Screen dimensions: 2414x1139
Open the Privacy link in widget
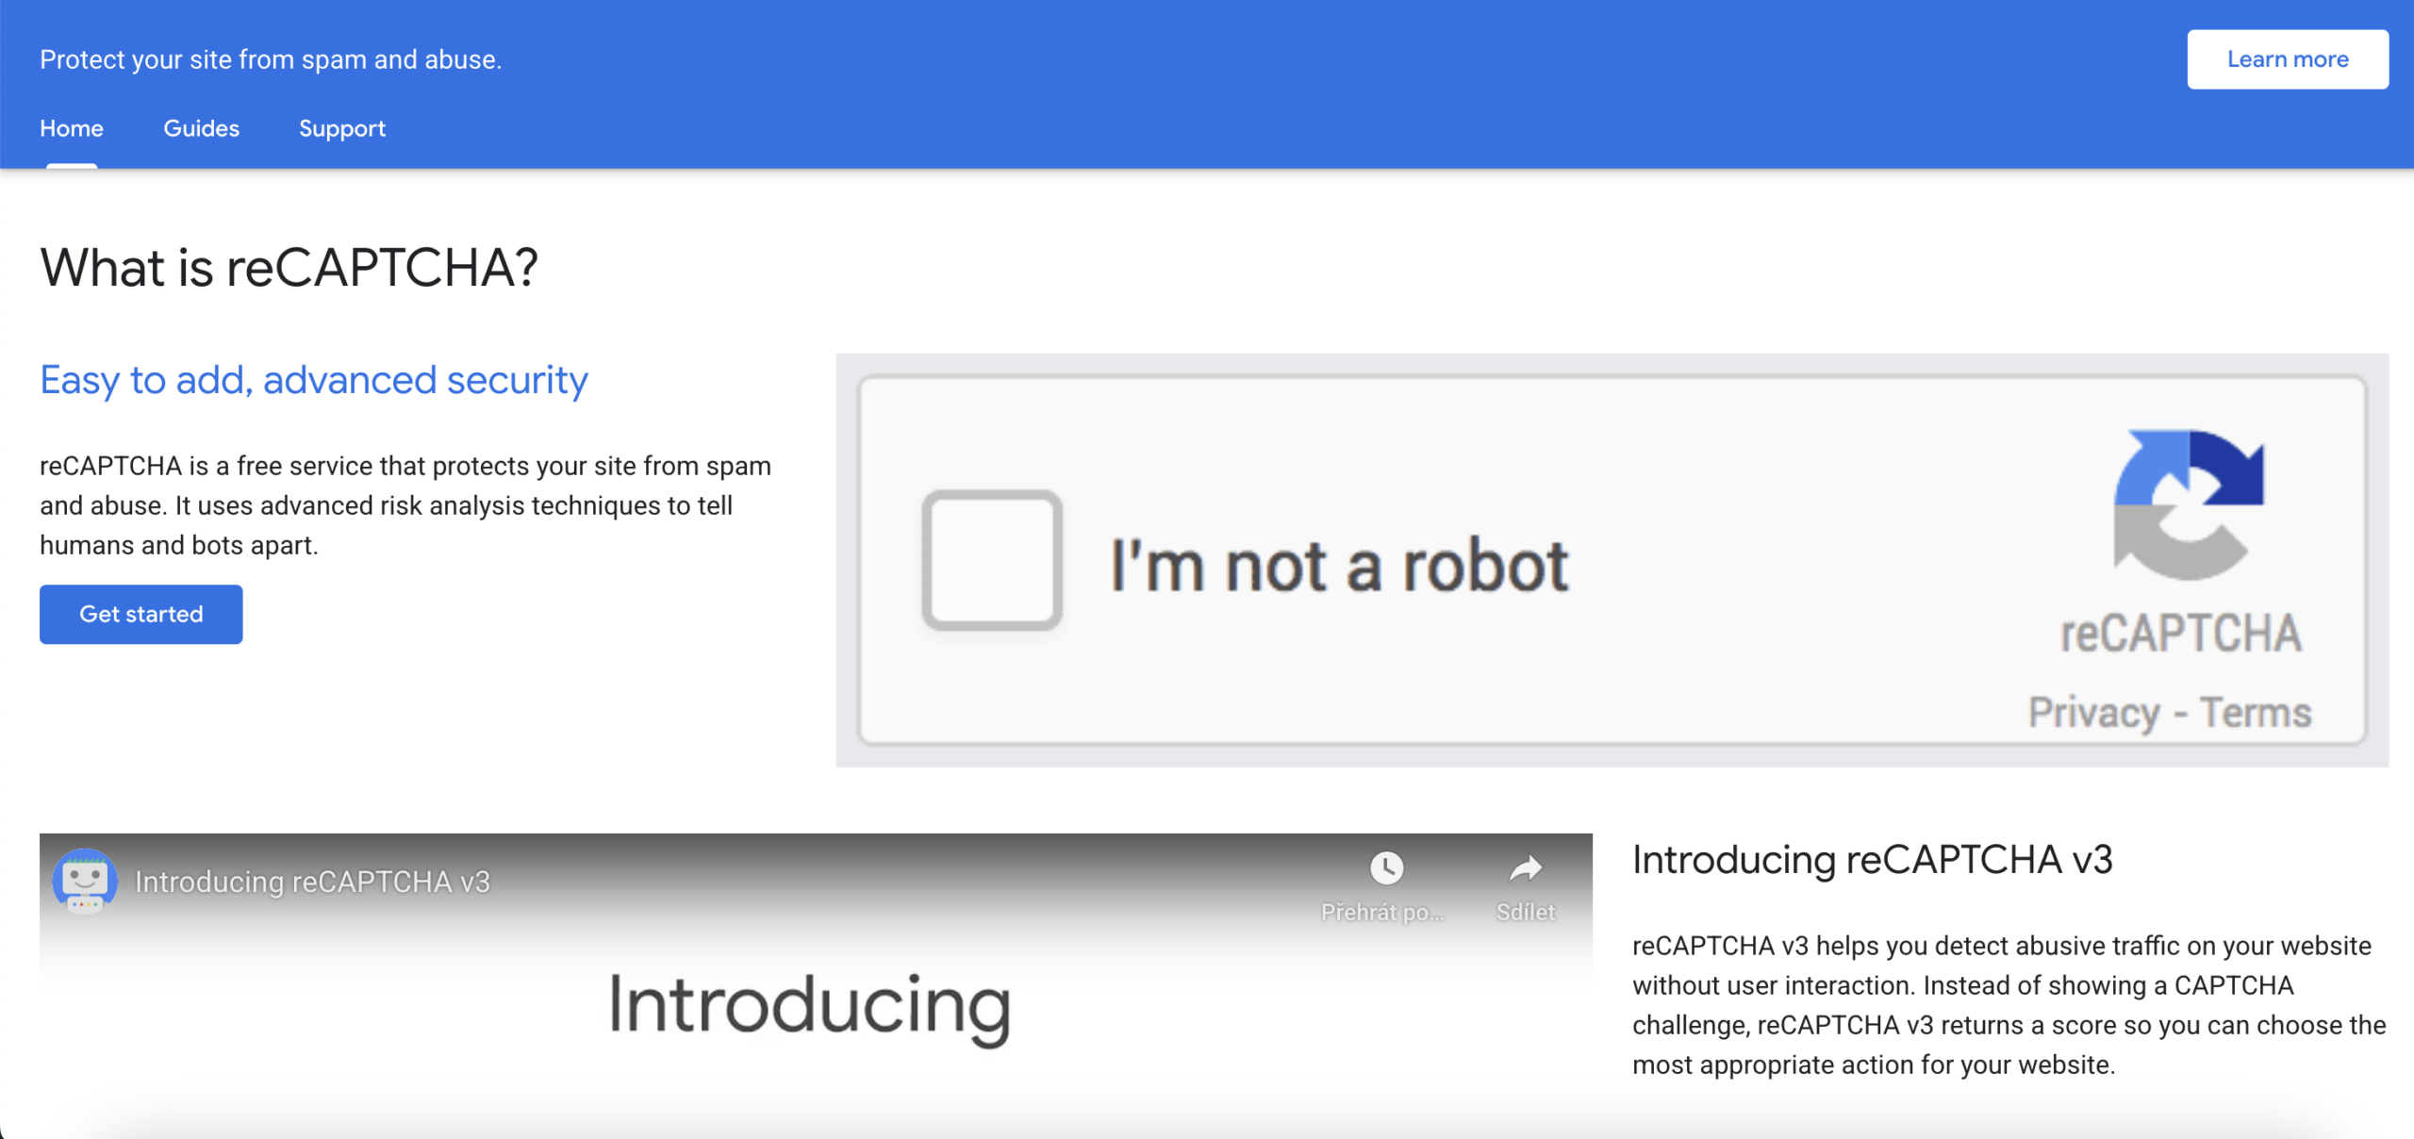pyautogui.click(x=2093, y=713)
